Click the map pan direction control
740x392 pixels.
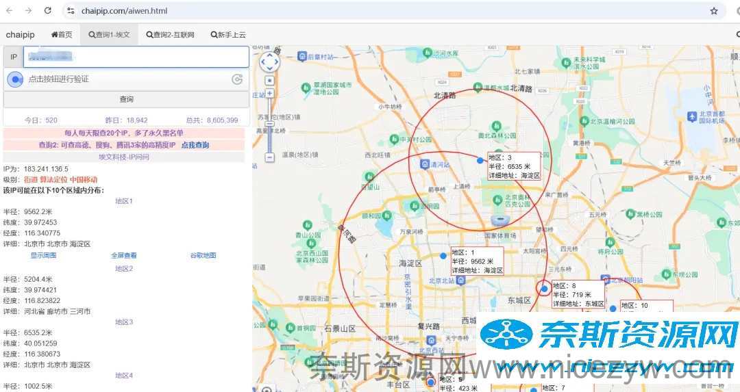(x=269, y=62)
